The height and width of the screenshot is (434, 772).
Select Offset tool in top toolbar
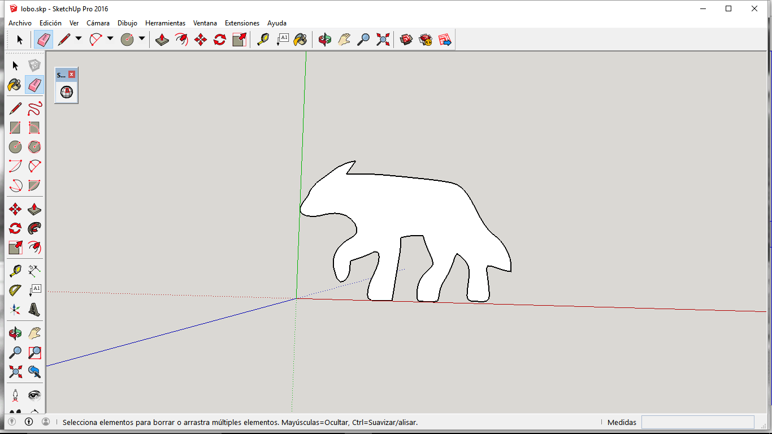[181, 40]
